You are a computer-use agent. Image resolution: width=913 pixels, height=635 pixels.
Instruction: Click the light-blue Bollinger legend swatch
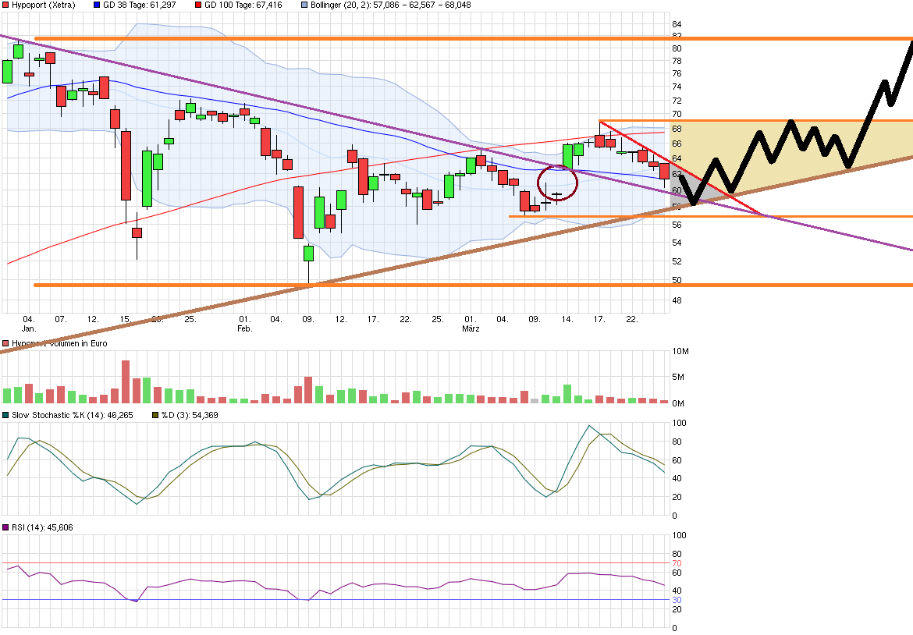pos(304,5)
